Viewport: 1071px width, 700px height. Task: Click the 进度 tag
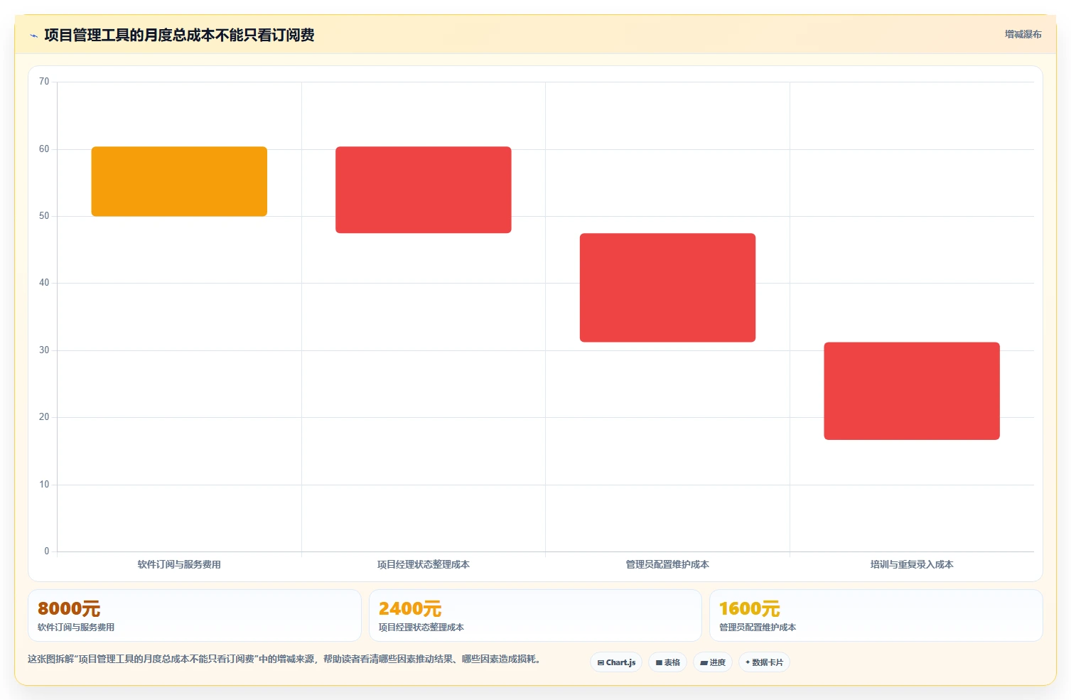713,662
